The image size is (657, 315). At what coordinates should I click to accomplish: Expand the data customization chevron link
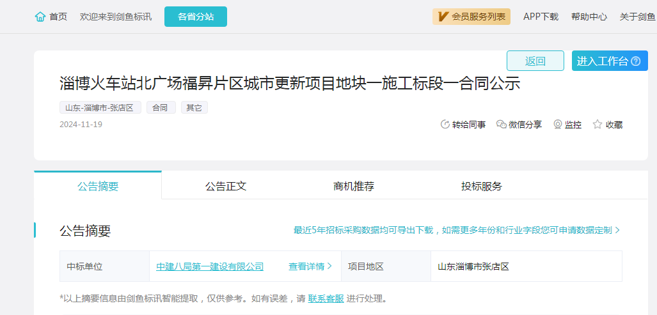coord(617,230)
